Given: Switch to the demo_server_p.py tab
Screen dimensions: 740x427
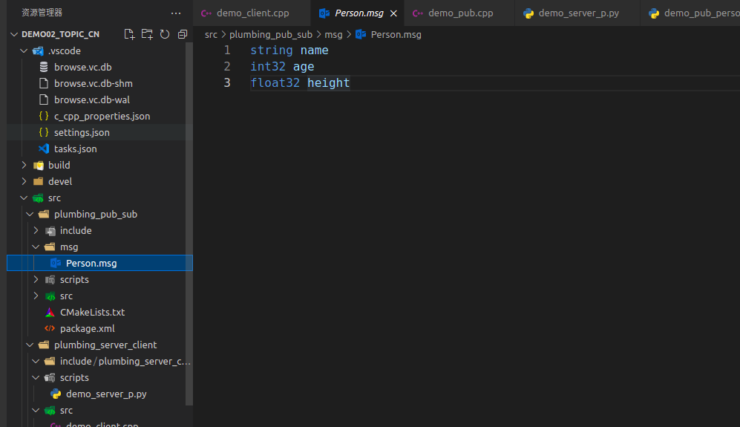Looking at the screenshot, I should click(578, 13).
